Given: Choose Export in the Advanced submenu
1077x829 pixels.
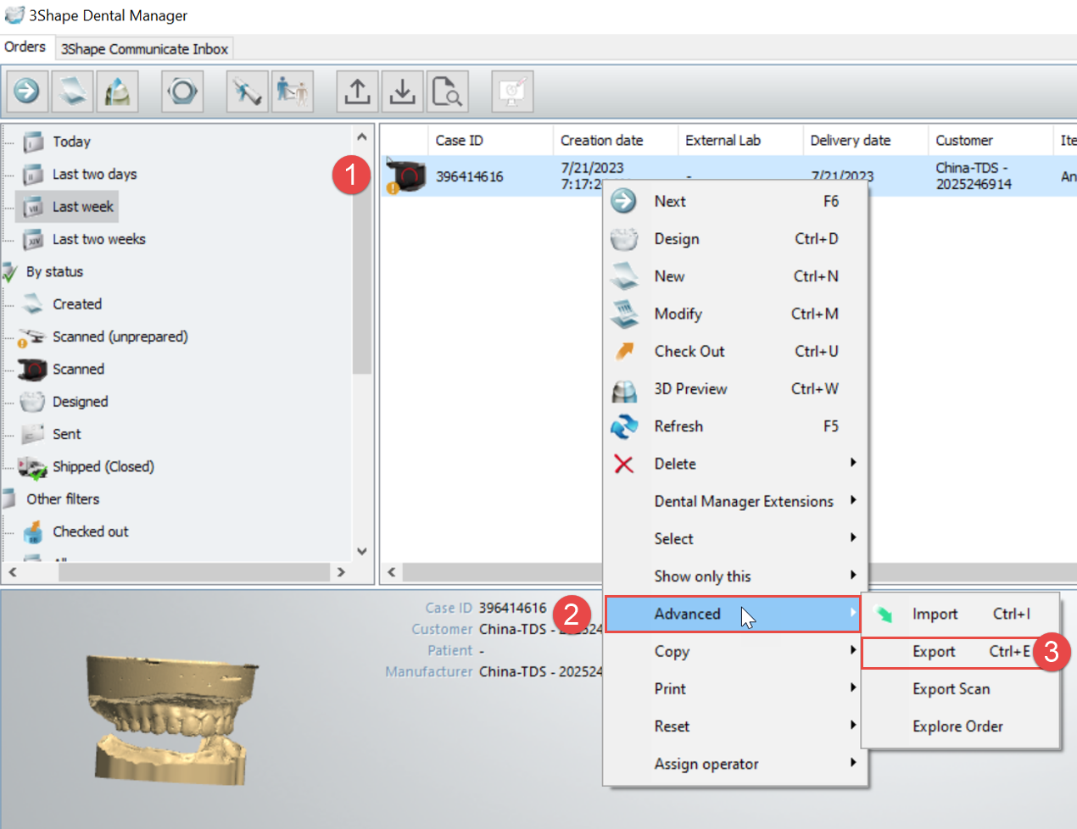Looking at the screenshot, I should point(934,652).
